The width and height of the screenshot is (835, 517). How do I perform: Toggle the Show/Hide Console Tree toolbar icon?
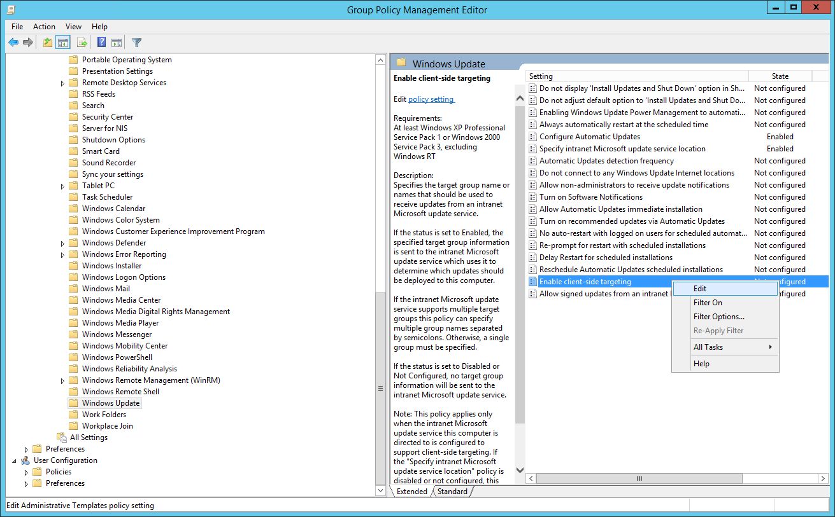tap(63, 43)
